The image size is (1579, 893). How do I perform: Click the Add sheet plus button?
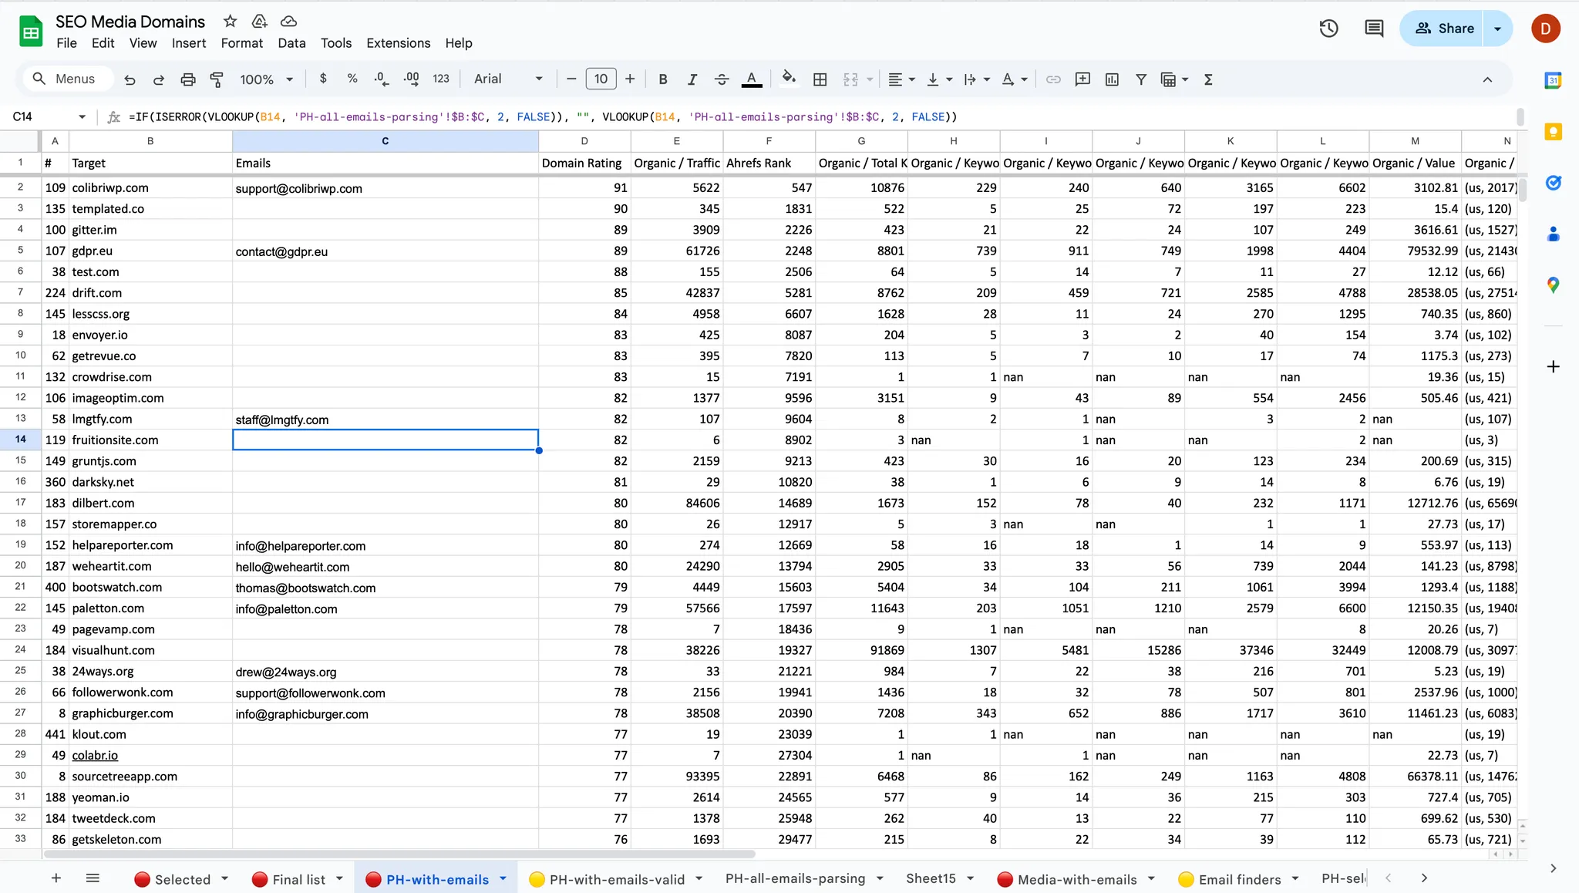coord(56,878)
